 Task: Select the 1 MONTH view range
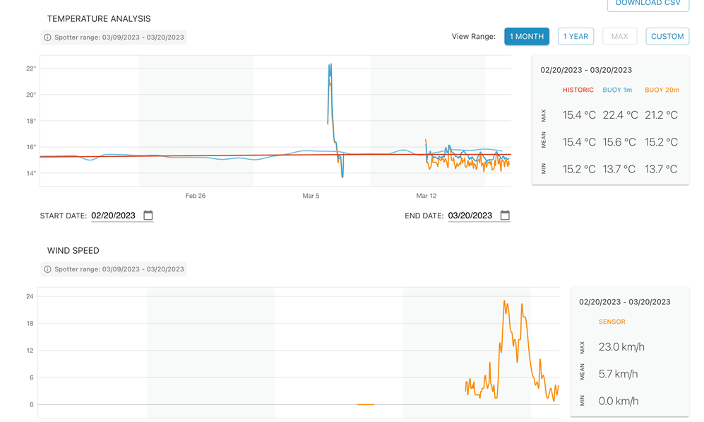coord(527,36)
